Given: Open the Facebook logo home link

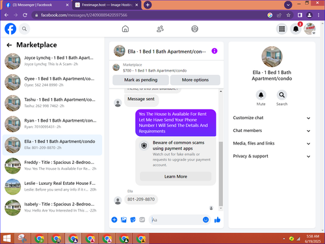Looking at the screenshot, I should coord(10,29).
